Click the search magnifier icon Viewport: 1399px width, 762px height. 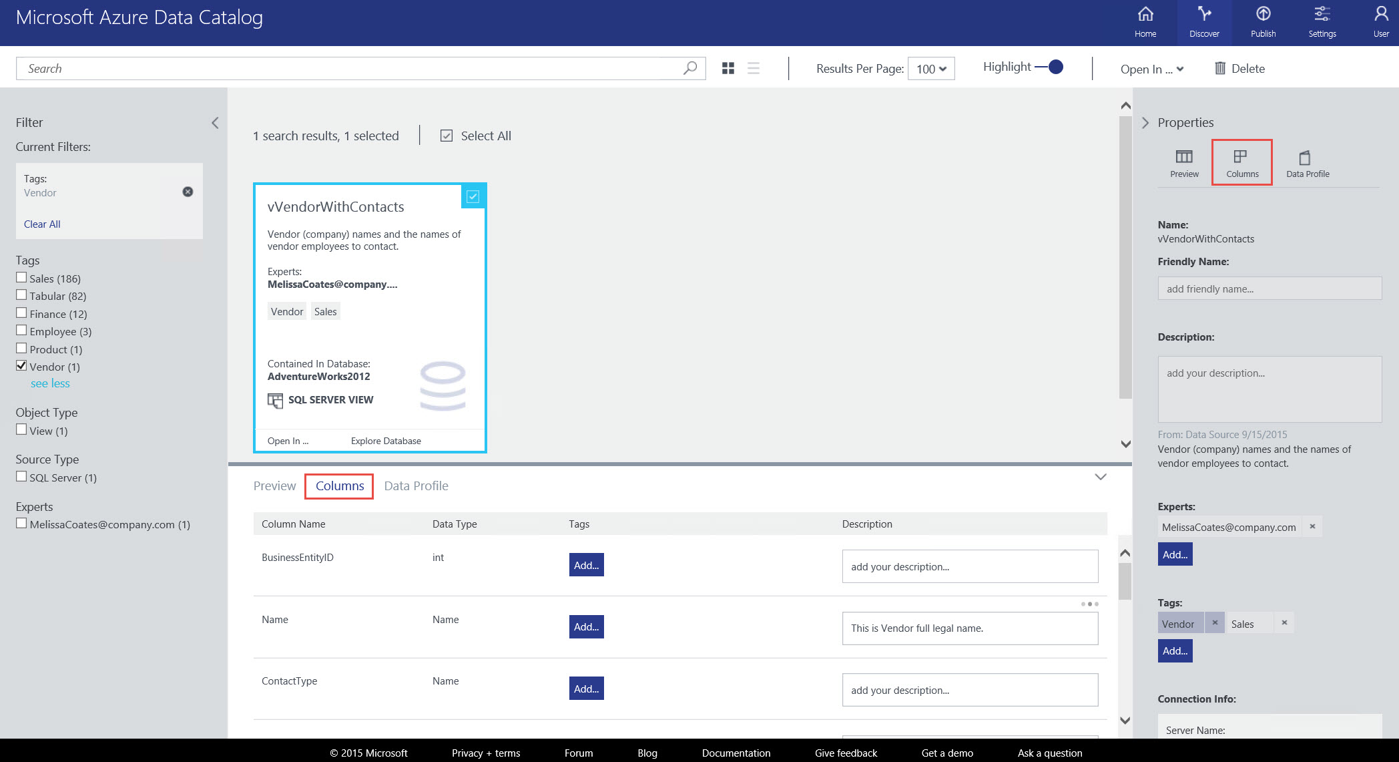pos(690,68)
